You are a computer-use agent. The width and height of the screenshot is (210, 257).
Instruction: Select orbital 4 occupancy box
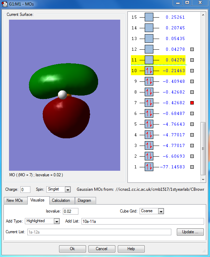(149, 135)
